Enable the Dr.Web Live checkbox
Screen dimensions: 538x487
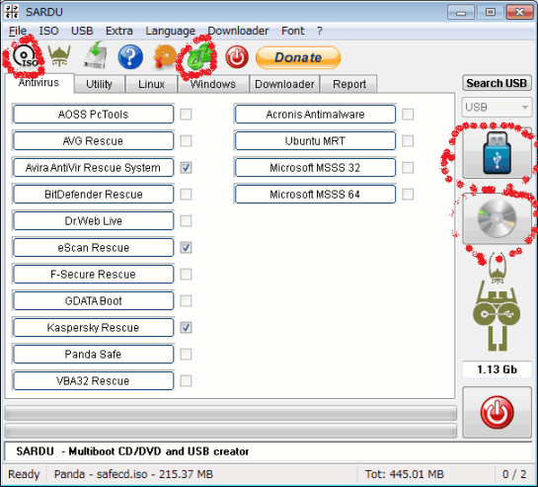(186, 221)
